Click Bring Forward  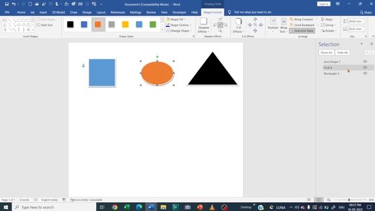[301, 19]
